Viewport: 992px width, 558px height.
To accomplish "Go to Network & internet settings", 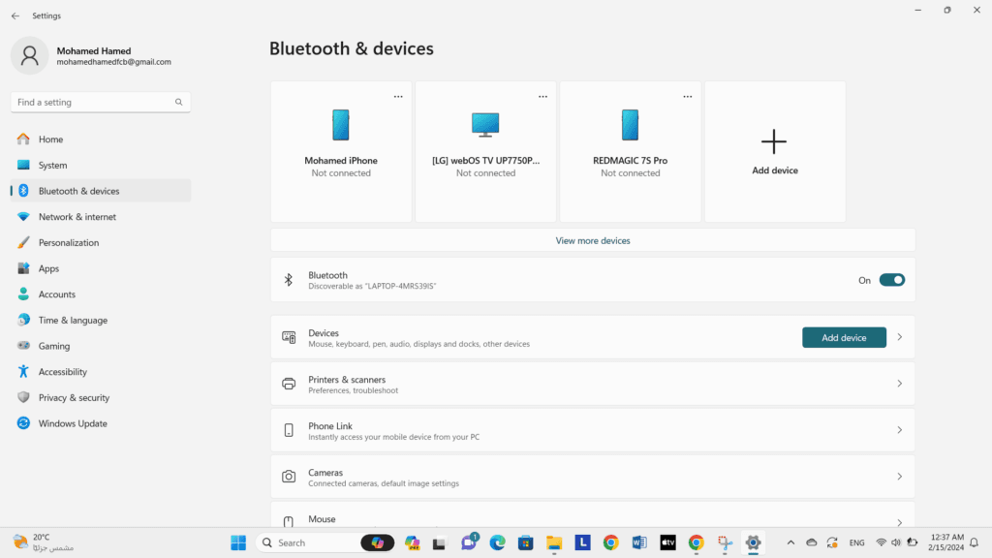I will 77,217.
